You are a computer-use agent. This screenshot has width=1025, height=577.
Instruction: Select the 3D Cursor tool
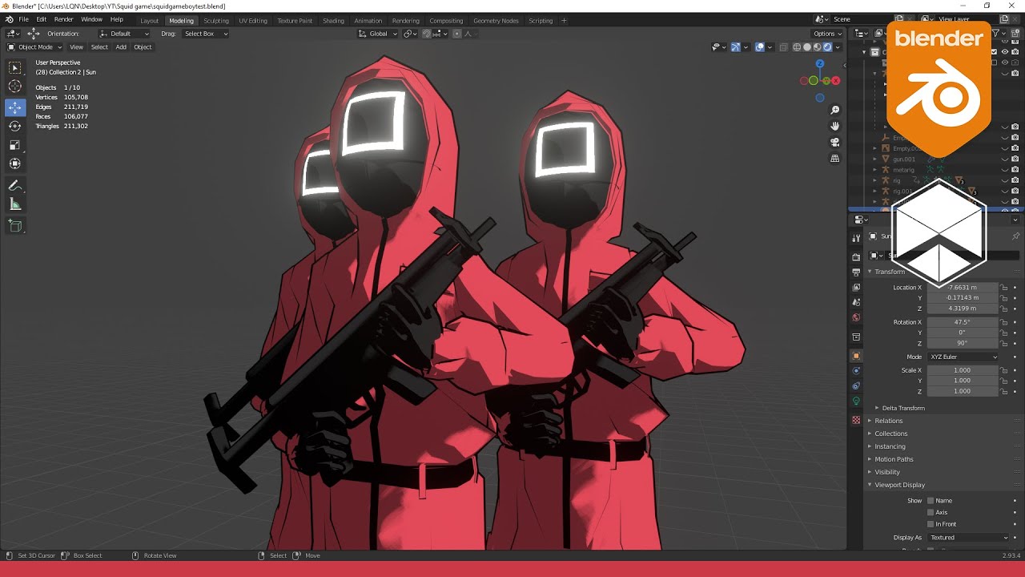click(14, 87)
